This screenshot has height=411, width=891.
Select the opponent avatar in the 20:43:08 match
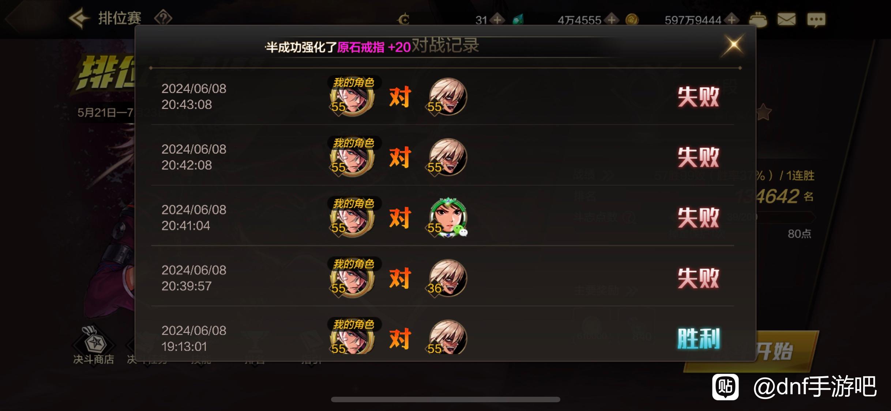pyautogui.click(x=448, y=97)
